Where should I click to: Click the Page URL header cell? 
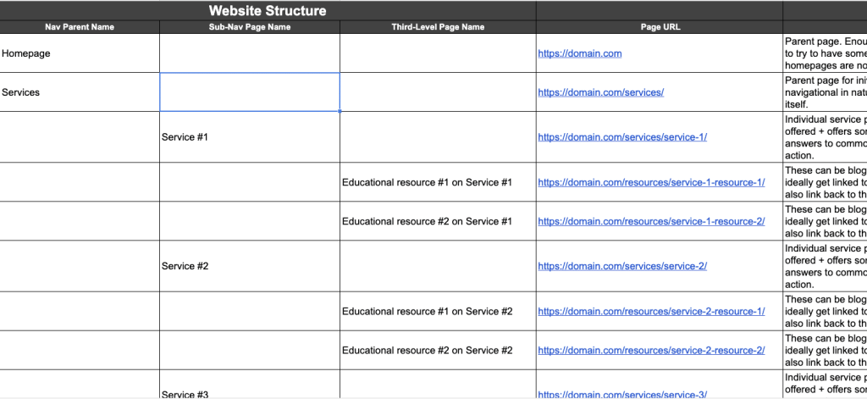click(x=659, y=27)
